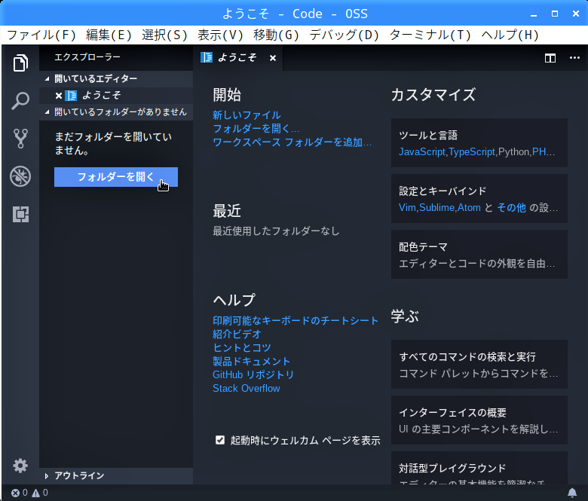The width and height of the screenshot is (588, 501).
Task: Click the split editor icon
Action: point(550,58)
